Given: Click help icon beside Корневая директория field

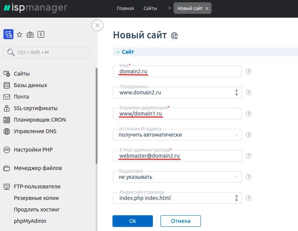Looking at the screenshot, I should point(249,114).
